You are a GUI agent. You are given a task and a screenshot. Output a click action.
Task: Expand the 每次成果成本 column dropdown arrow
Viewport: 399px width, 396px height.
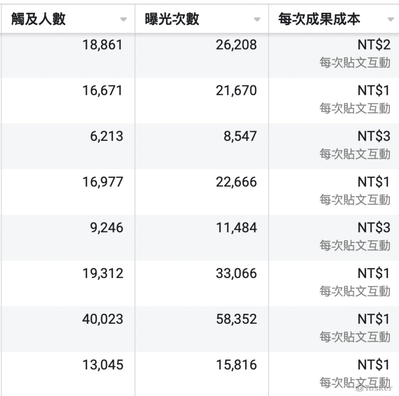tap(391, 20)
